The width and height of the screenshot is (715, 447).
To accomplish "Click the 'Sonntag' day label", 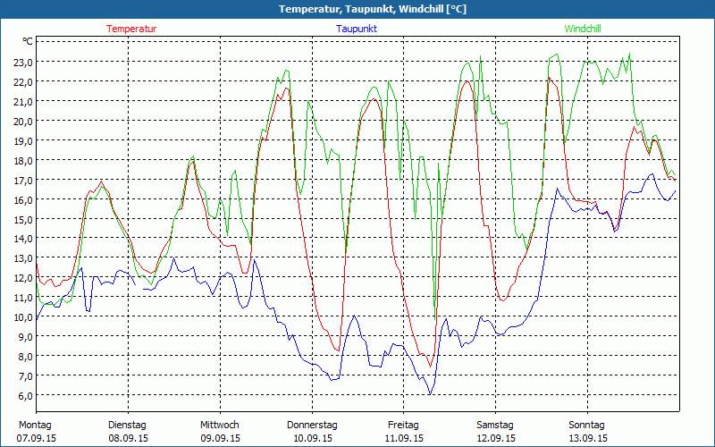I will pos(586,426).
